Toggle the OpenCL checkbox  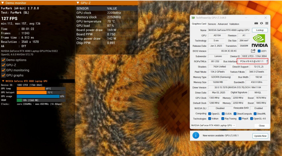click(x=209, y=114)
